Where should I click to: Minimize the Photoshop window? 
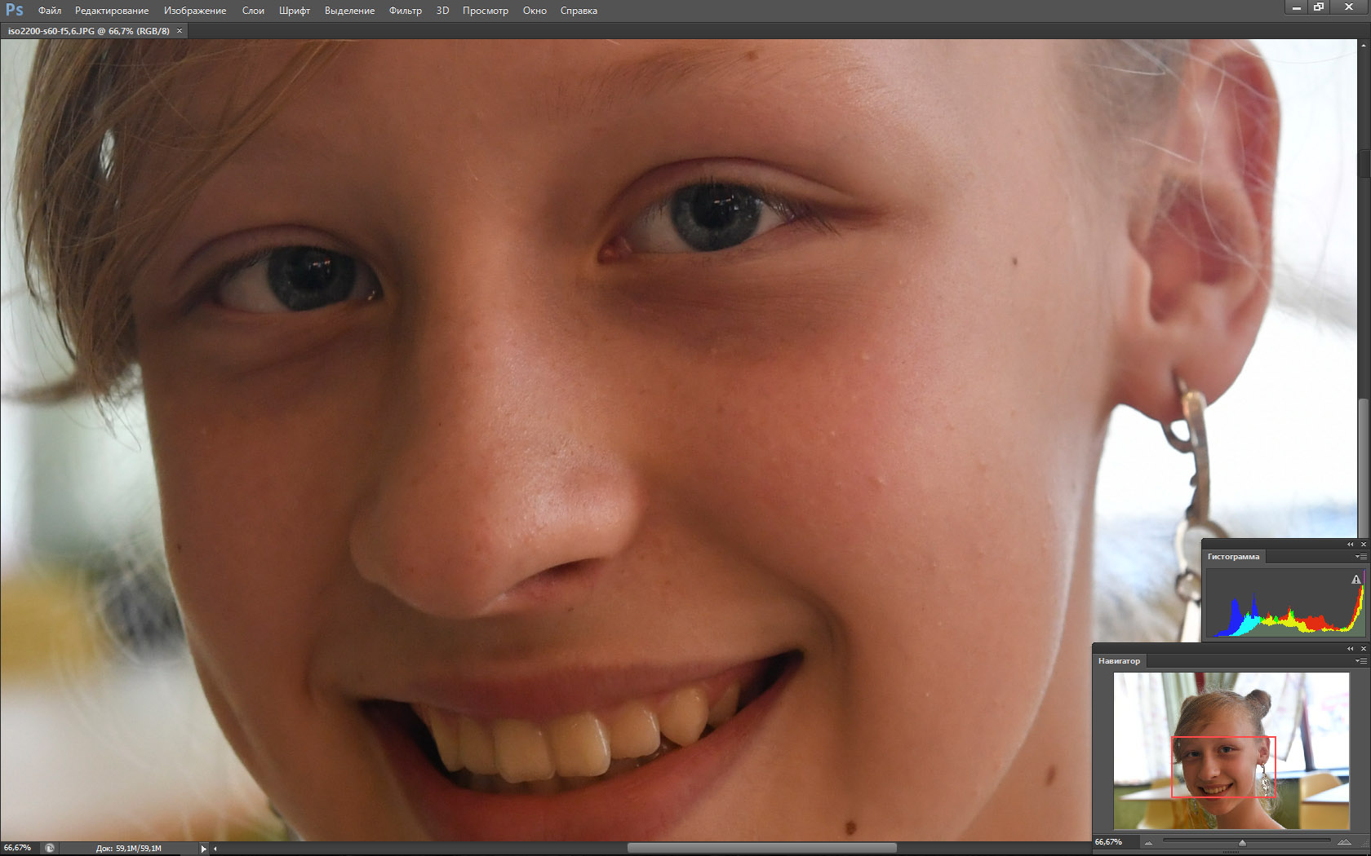[x=1296, y=7]
